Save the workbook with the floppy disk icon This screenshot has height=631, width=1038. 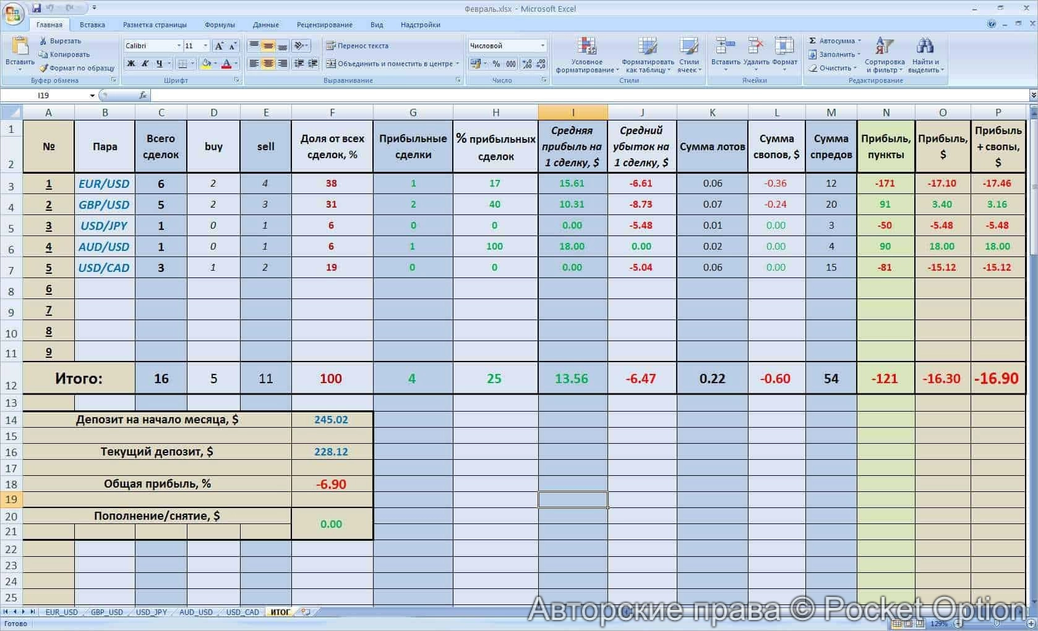36,8
